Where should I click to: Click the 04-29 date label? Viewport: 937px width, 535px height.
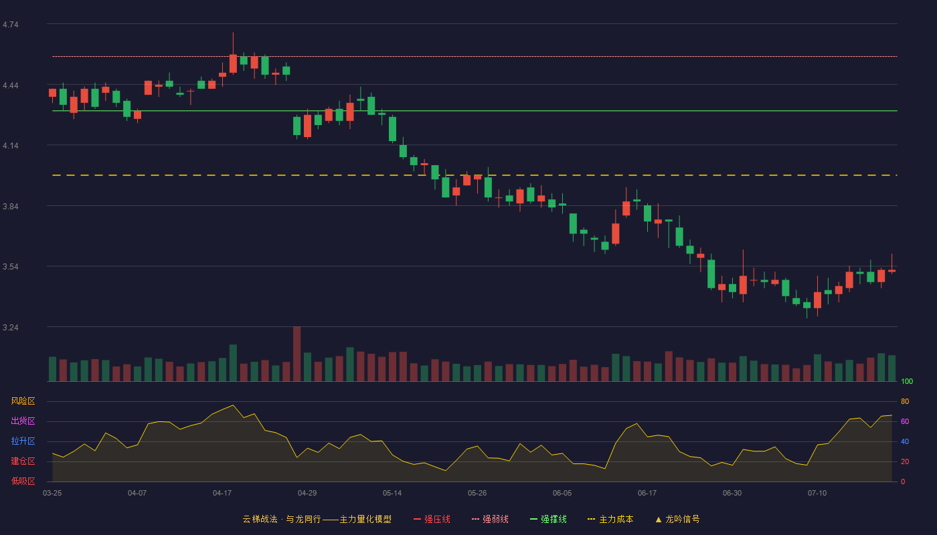[307, 493]
